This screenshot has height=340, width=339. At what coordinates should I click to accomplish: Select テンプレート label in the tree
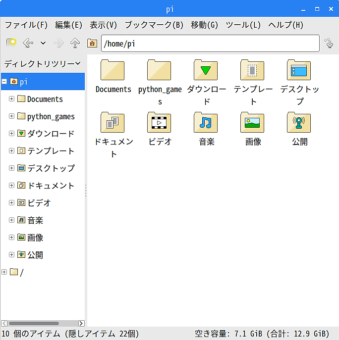[51, 151]
